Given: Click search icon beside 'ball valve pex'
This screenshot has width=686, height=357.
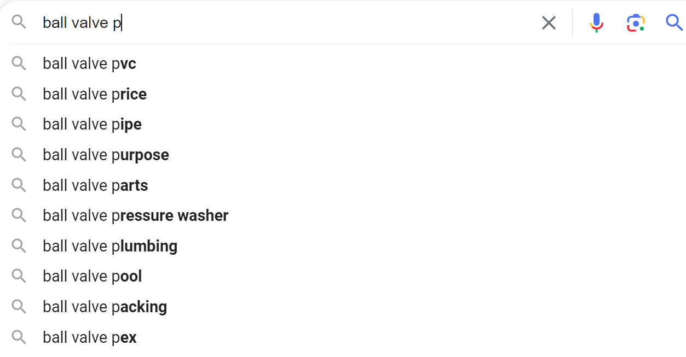Looking at the screenshot, I should coord(19,338).
